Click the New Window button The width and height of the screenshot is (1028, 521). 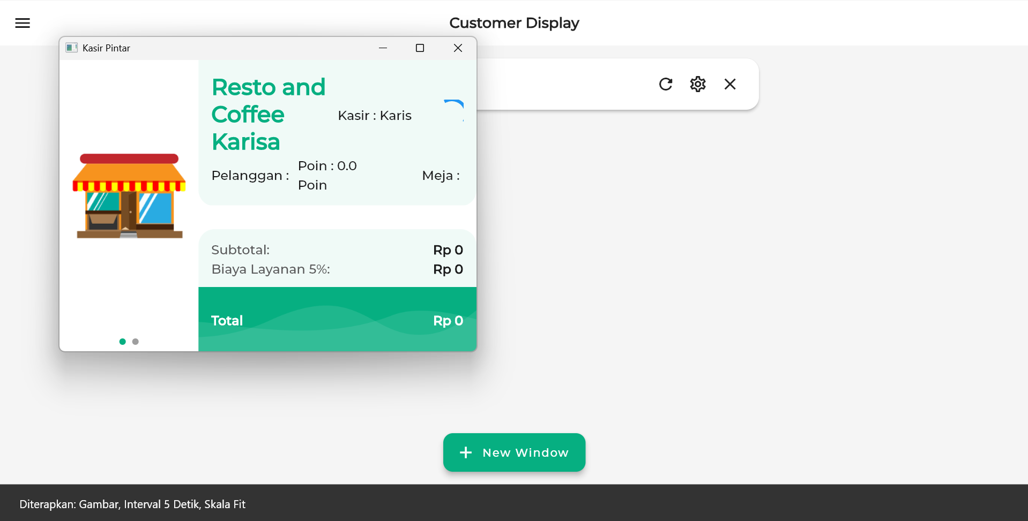click(x=514, y=452)
